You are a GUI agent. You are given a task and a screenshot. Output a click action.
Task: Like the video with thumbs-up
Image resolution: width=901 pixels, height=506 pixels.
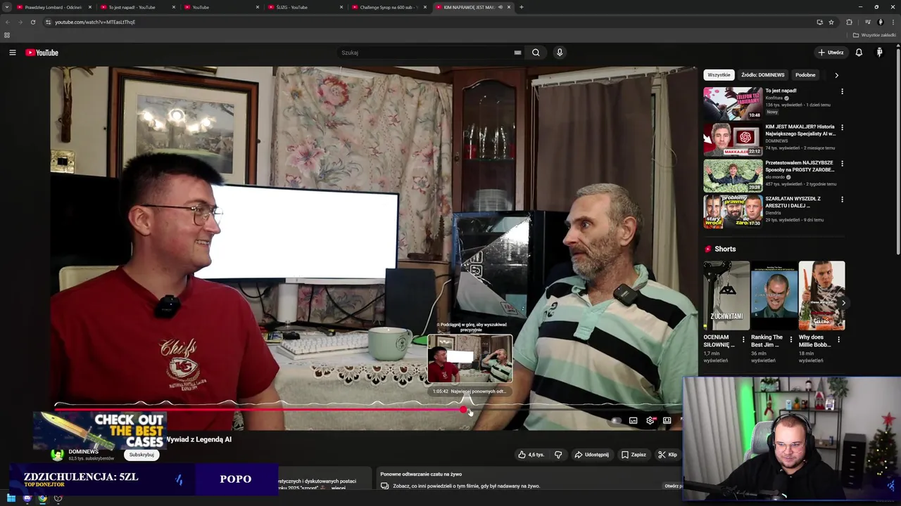coord(531,455)
